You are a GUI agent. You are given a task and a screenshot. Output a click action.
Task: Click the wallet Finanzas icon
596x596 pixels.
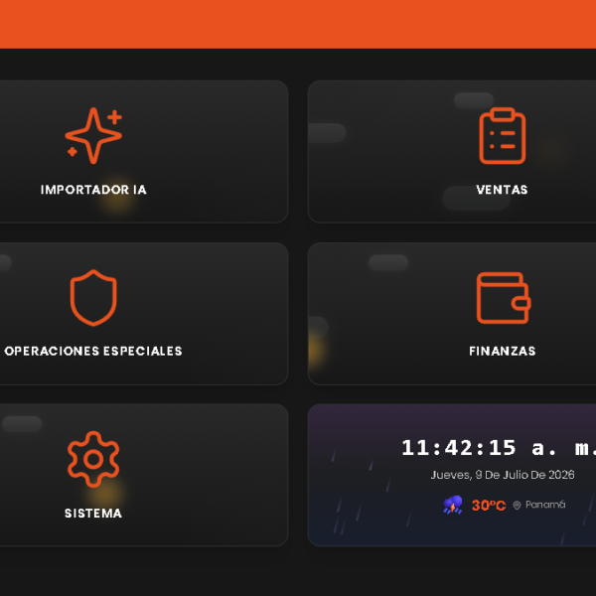click(x=504, y=298)
